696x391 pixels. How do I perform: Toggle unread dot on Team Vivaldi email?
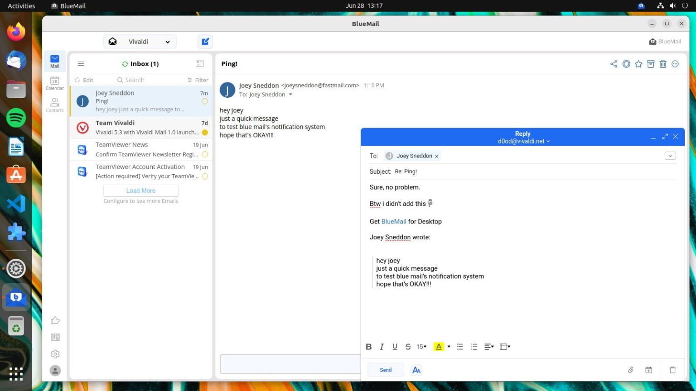[x=205, y=133]
